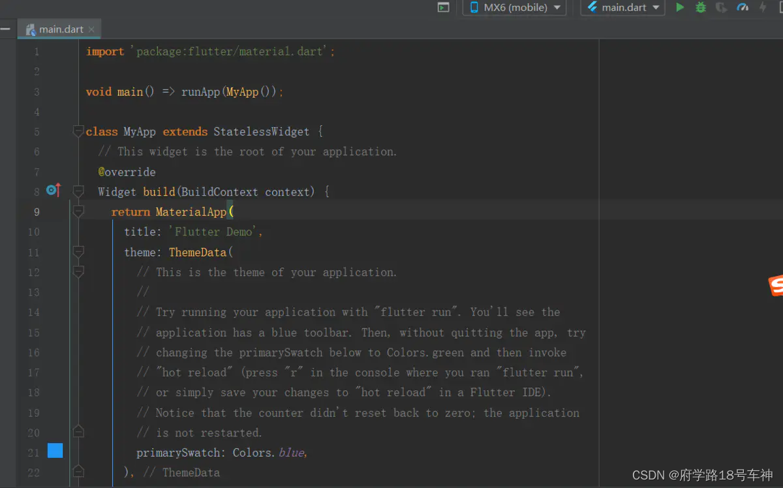Click the comment fold end marker on line 20

[78, 431]
